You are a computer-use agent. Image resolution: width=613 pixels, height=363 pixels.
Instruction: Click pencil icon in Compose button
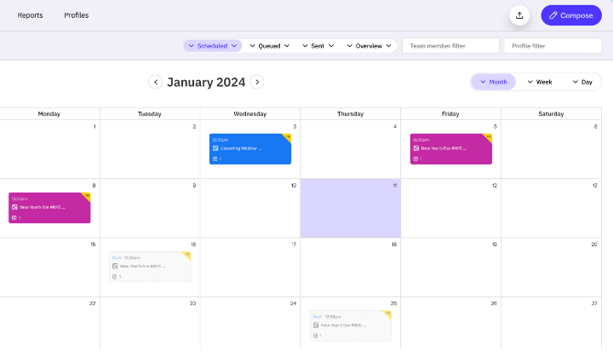(x=553, y=15)
